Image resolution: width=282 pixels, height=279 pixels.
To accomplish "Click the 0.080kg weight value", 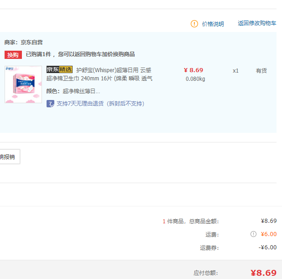I will [x=195, y=79].
